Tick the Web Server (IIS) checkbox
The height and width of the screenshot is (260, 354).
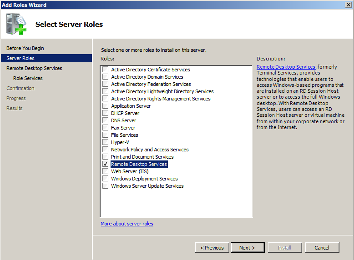pyautogui.click(x=105, y=171)
